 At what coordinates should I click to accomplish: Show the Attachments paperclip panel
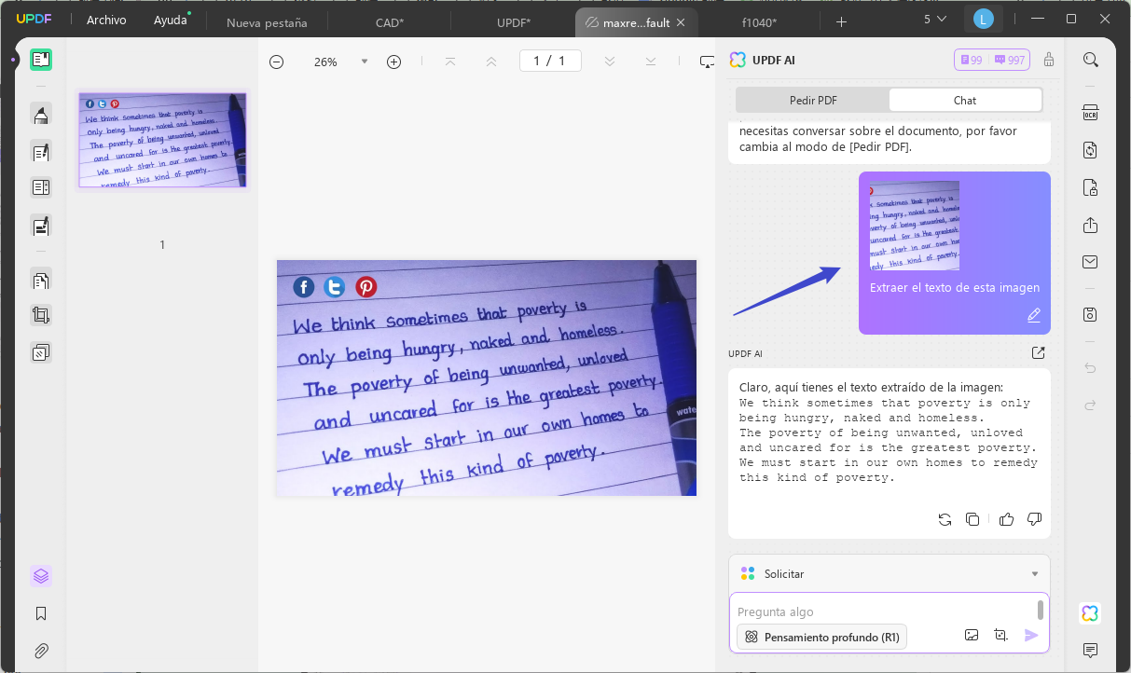[40, 651]
